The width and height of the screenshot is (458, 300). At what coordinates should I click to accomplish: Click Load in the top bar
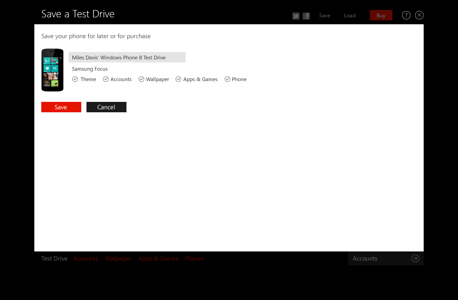click(x=350, y=16)
